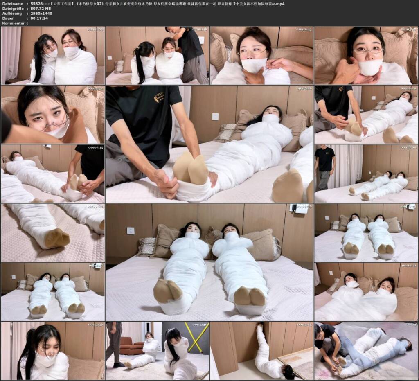This screenshot has width=419, height=381.
Task: Select the frame stamped 00:12:41
Action: tap(366, 292)
